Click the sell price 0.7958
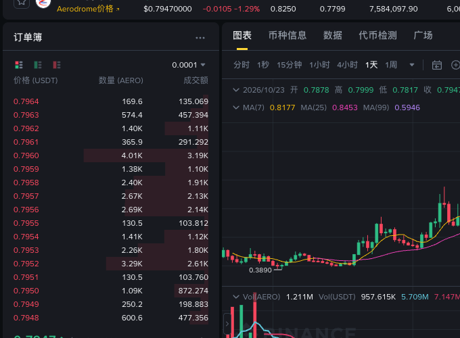 [x=26, y=183]
